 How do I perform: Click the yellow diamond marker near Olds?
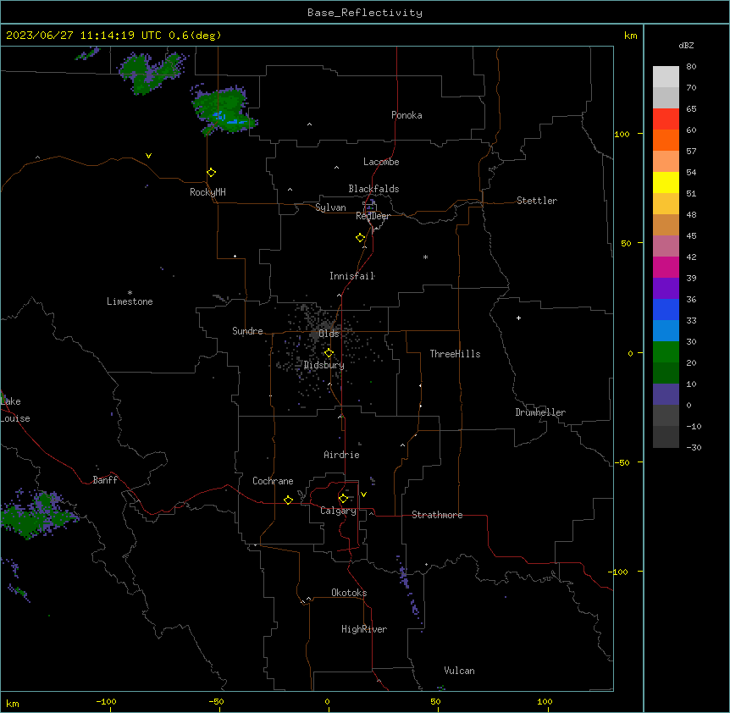[329, 353]
